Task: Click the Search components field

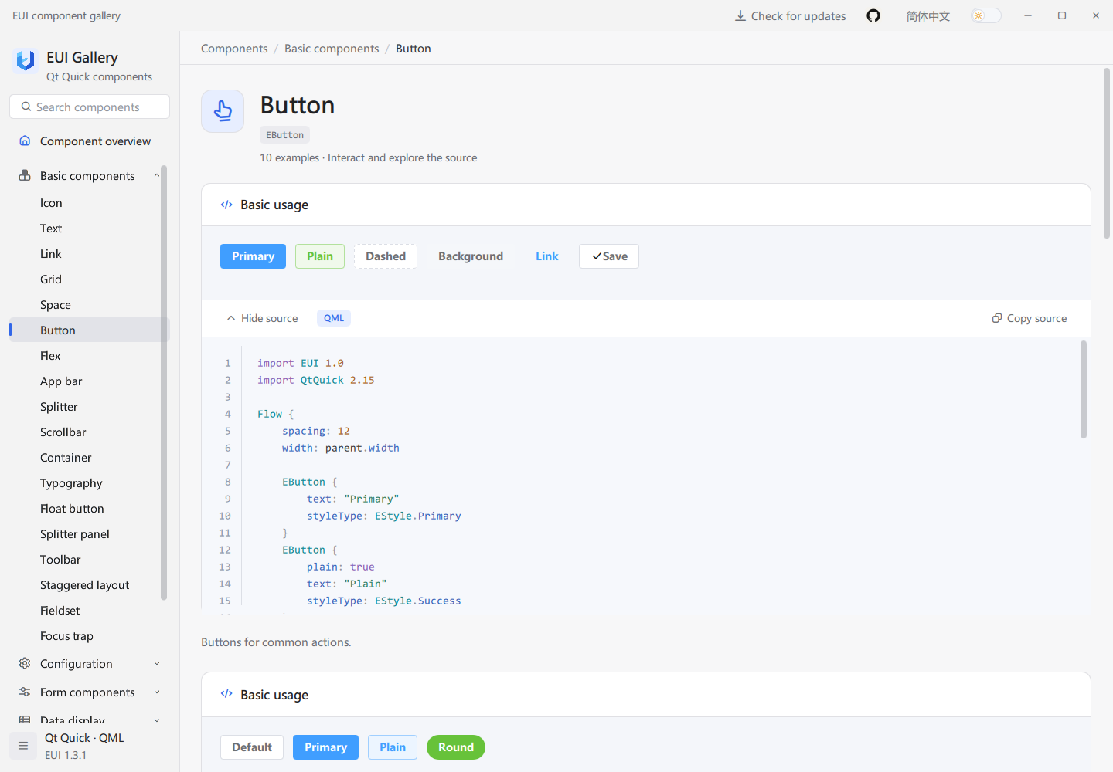Action: click(90, 107)
